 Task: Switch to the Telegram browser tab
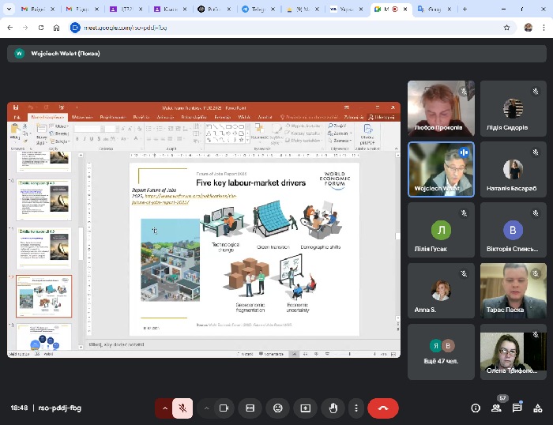click(253, 9)
